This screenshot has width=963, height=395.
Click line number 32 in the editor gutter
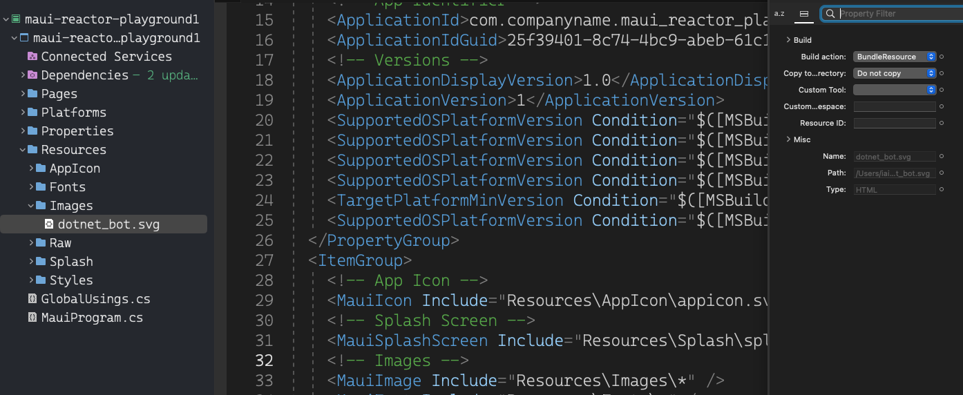(x=264, y=360)
